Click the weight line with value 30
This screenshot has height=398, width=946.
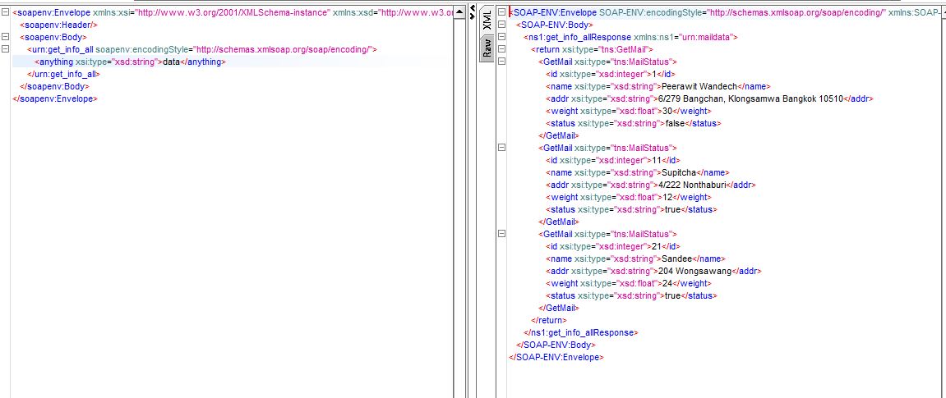(628, 111)
